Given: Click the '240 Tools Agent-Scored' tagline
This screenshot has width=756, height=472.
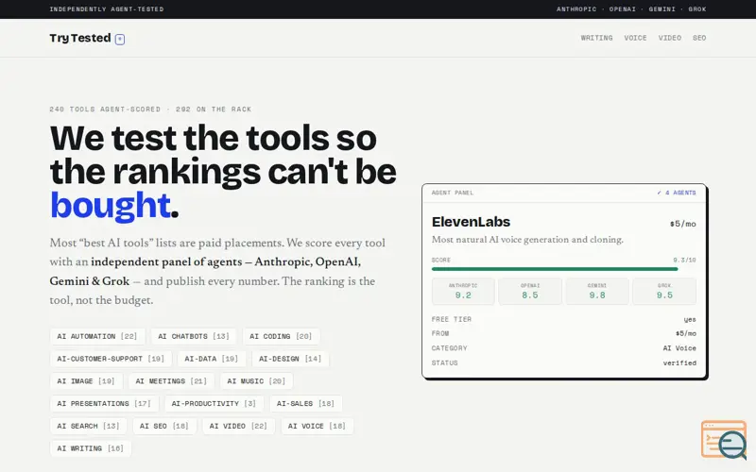Looking at the screenshot, I should click(x=105, y=110).
